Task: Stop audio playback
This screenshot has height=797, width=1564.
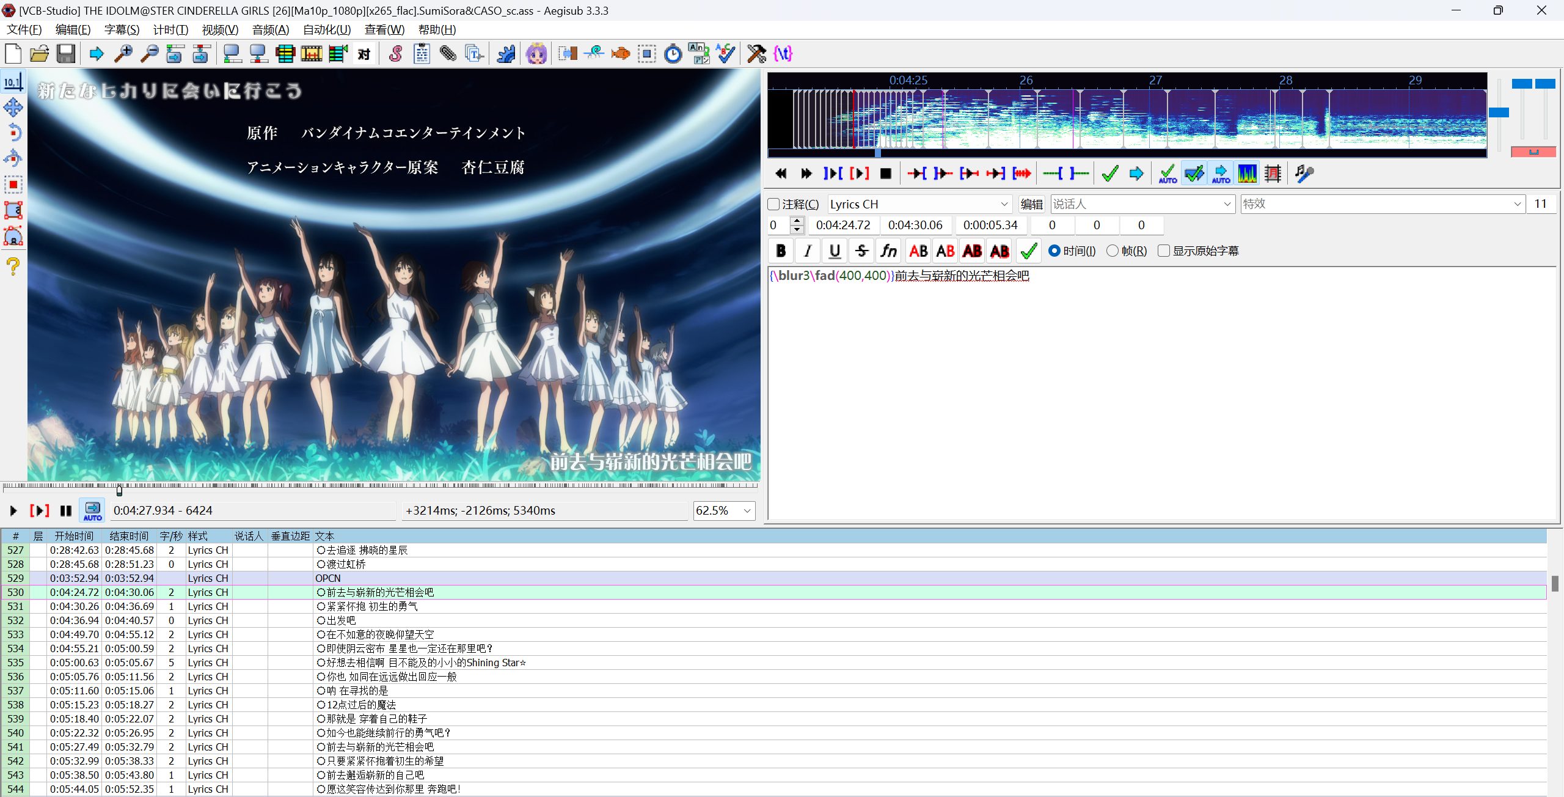Action: (885, 174)
